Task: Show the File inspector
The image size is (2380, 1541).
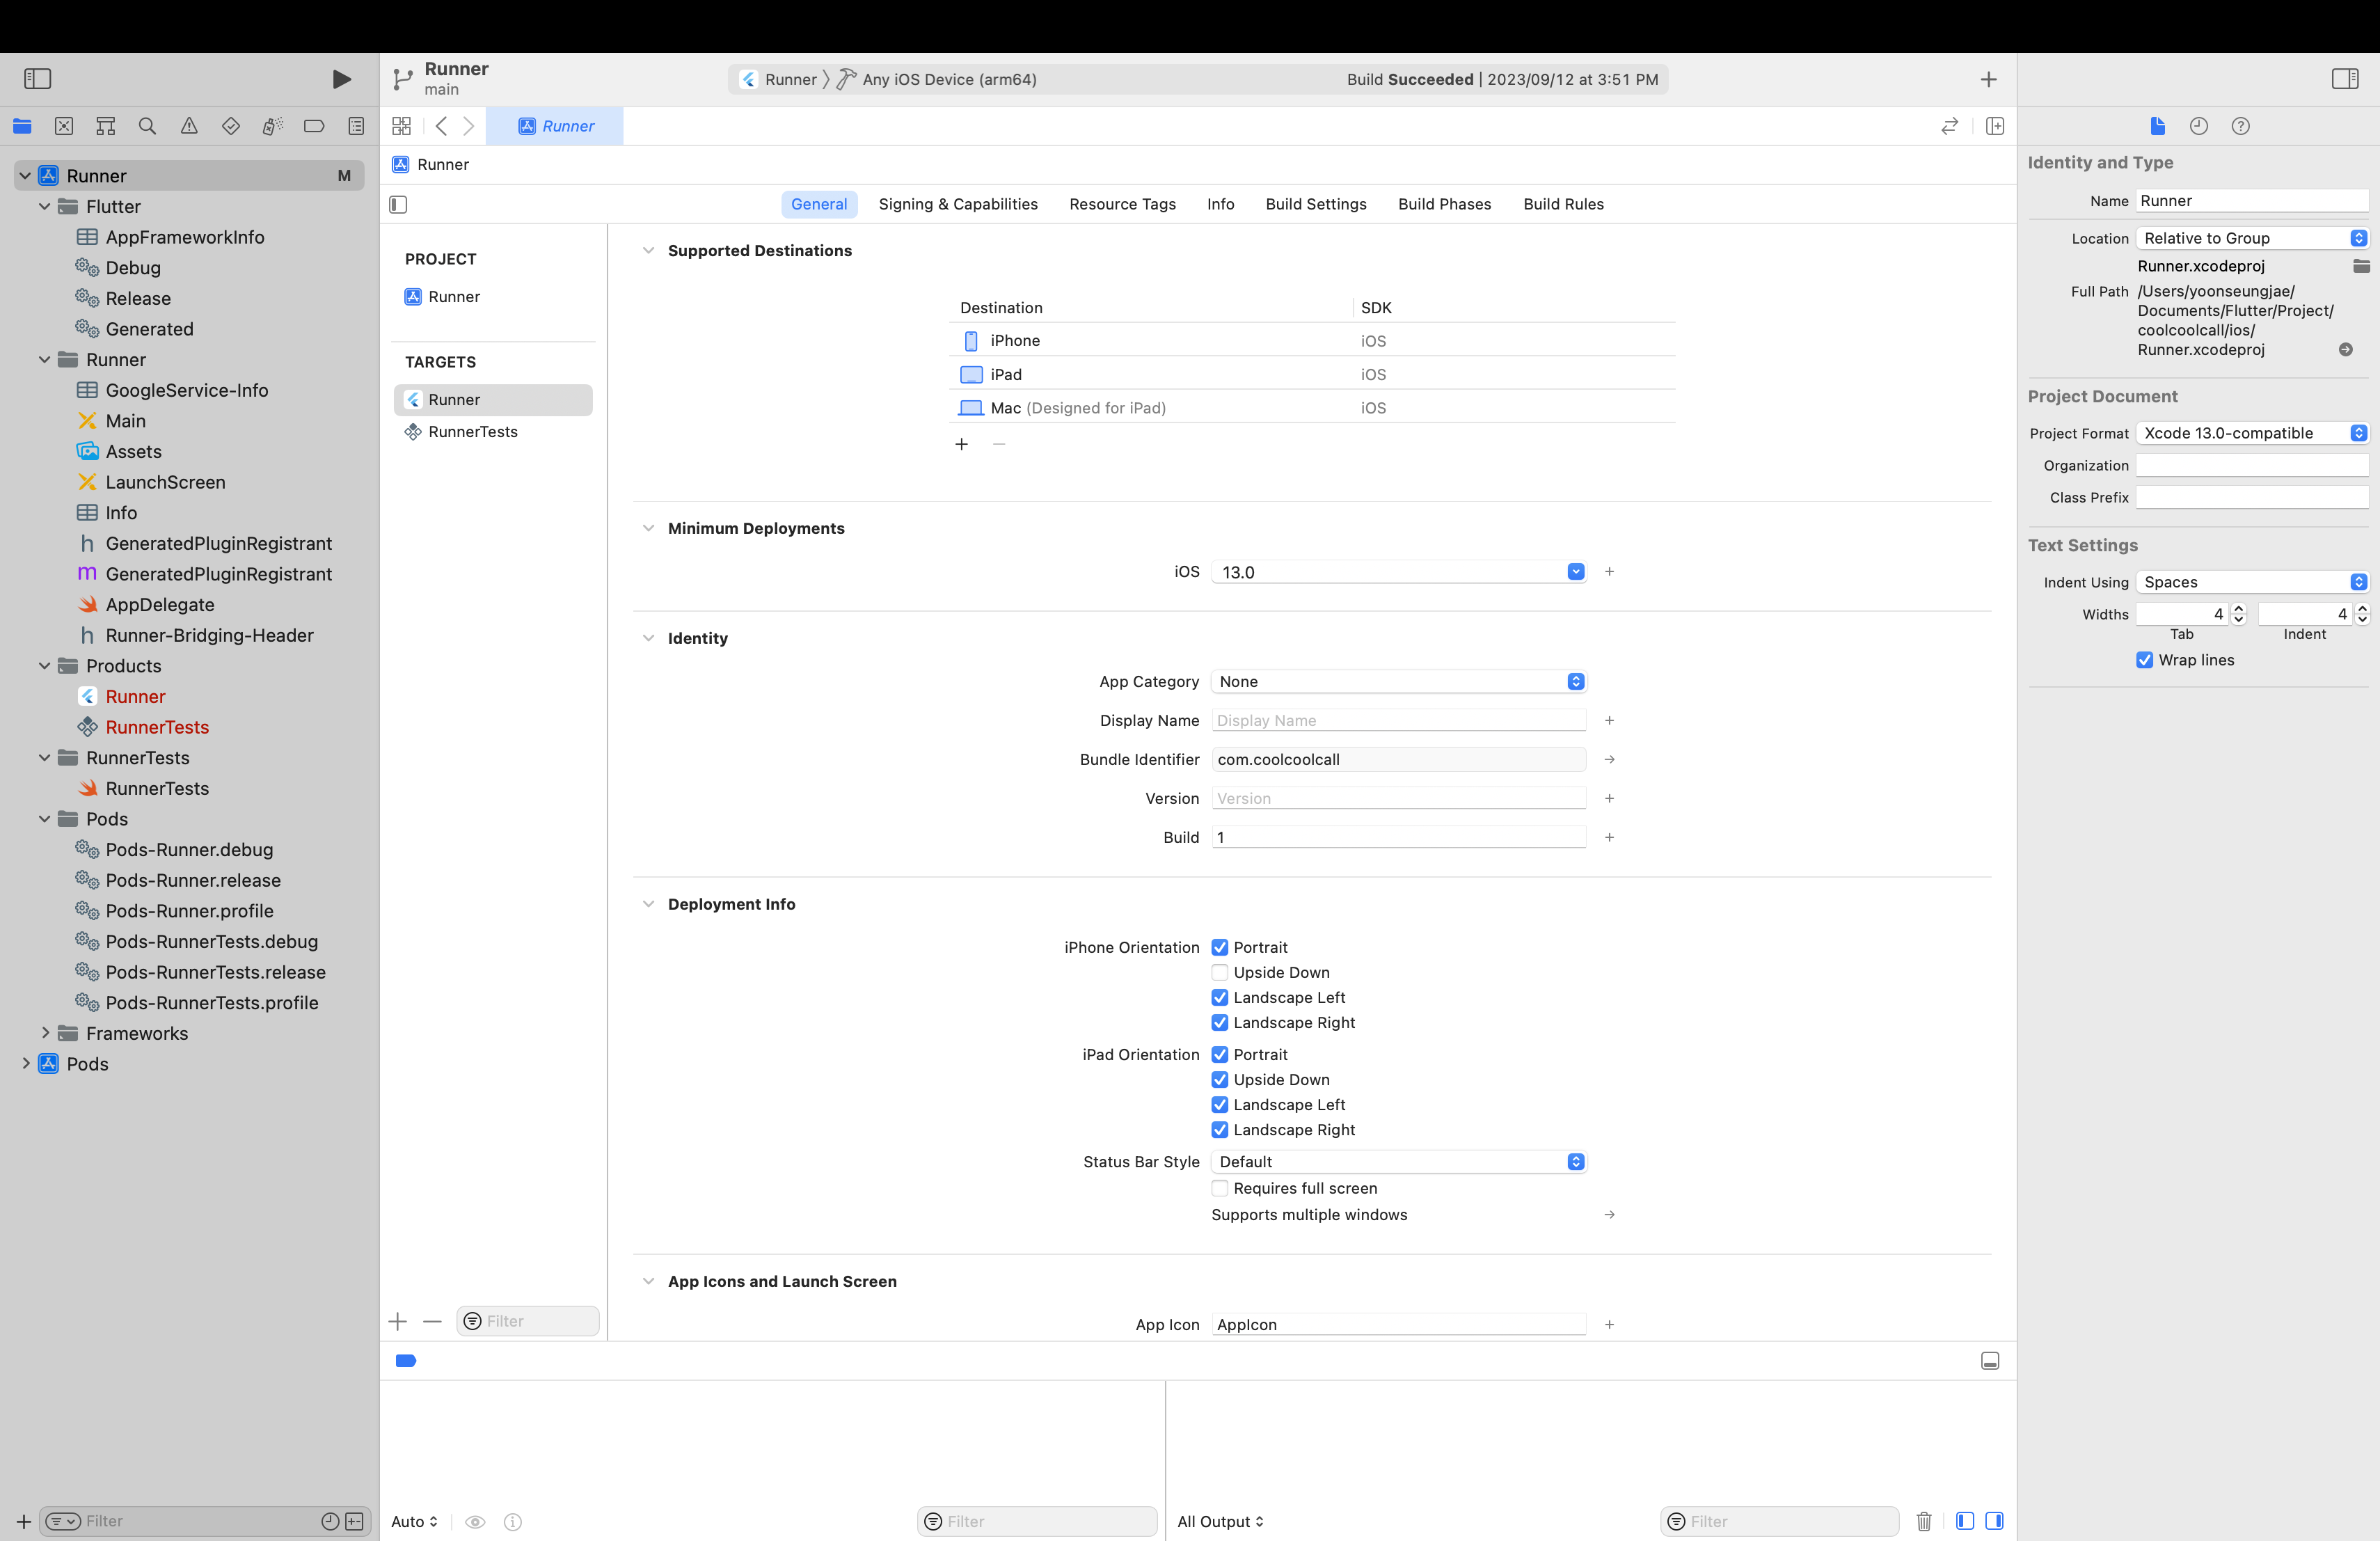Action: click(x=2157, y=126)
